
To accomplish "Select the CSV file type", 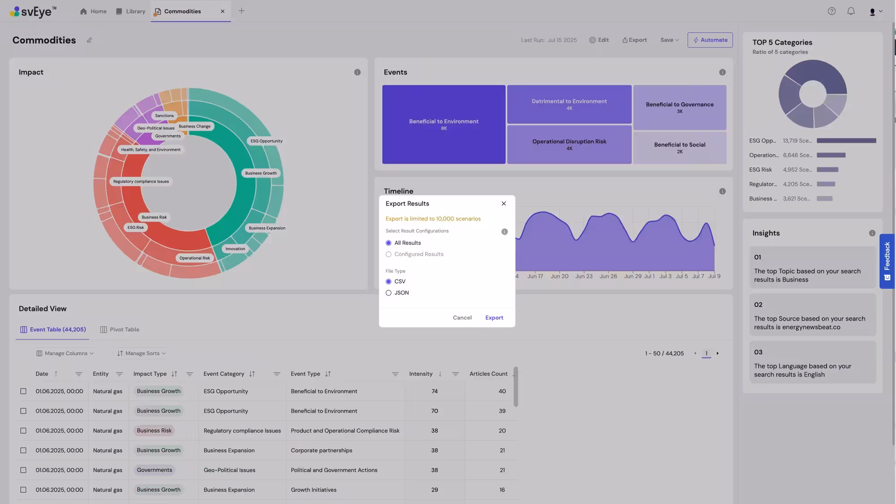I will (x=388, y=282).
